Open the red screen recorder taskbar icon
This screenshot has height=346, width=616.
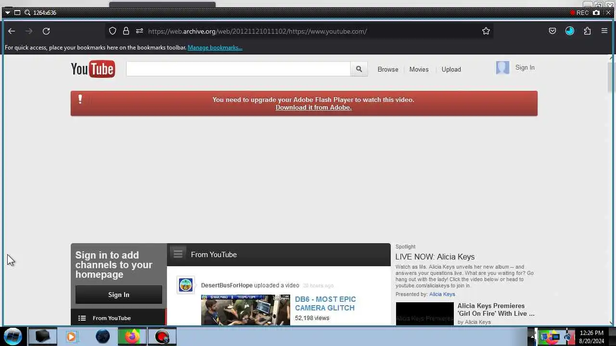click(x=163, y=336)
